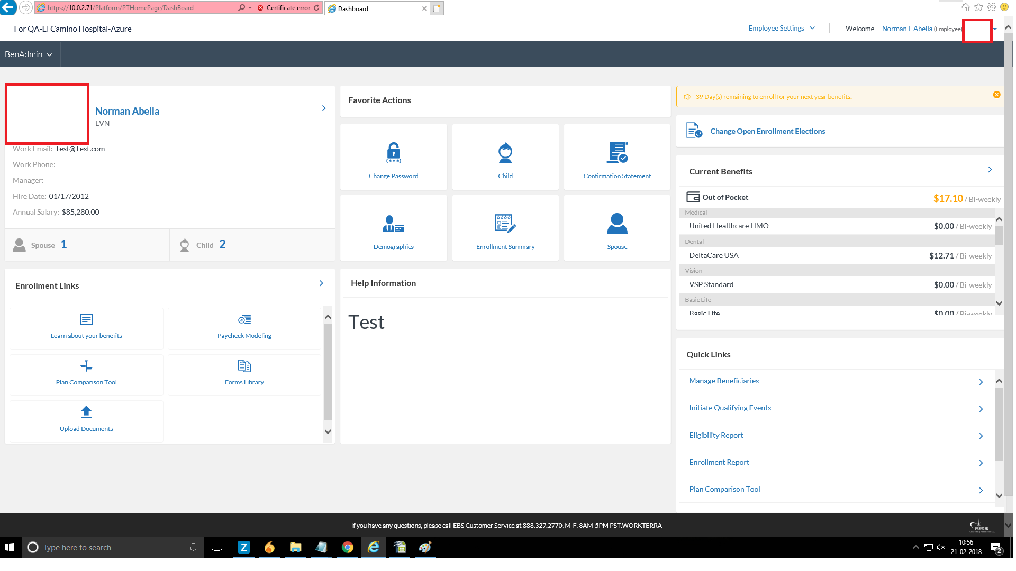Open the Employee Settings dropdown
The image size is (1016, 571).
[x=781, y=29]
